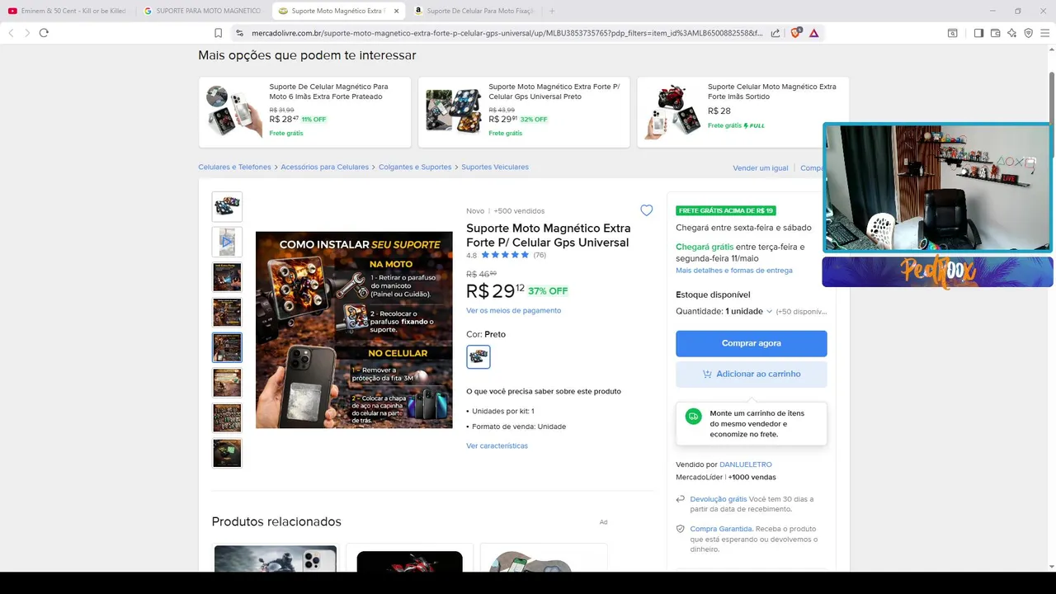Click Adicionar ao carrinho button
The height and width of the screenshot is (594, 1056).
point(752,374)
